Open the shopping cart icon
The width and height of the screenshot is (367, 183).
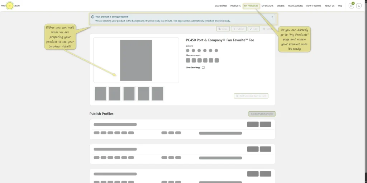351,6
